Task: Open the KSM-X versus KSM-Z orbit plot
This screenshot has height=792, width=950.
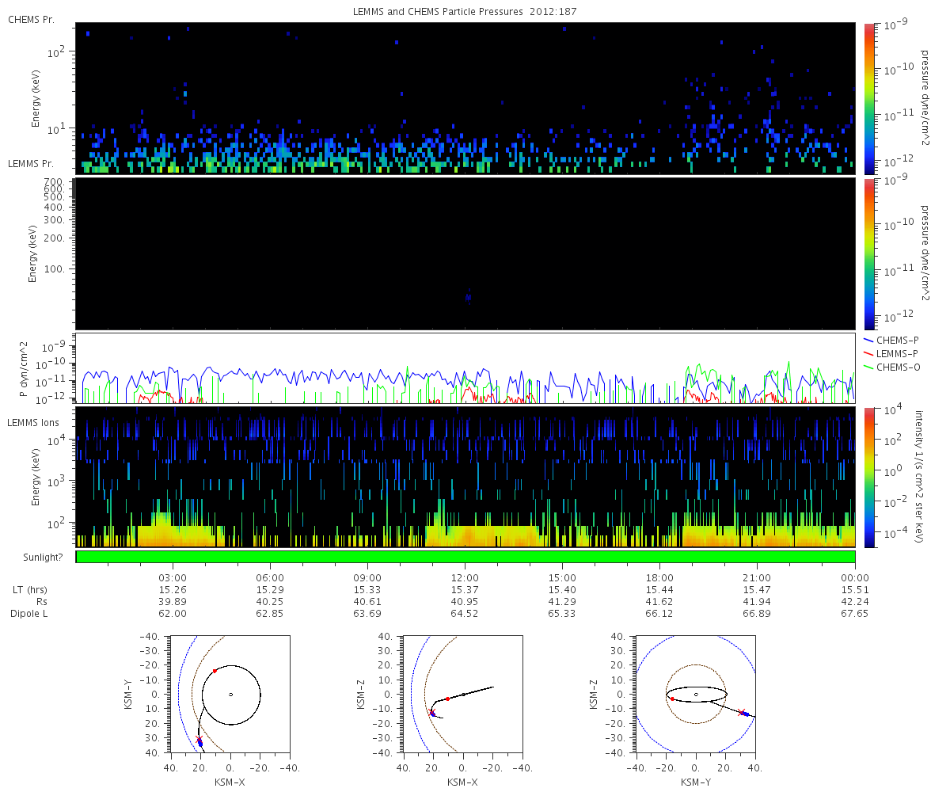Action: click(x=463, y=695)
